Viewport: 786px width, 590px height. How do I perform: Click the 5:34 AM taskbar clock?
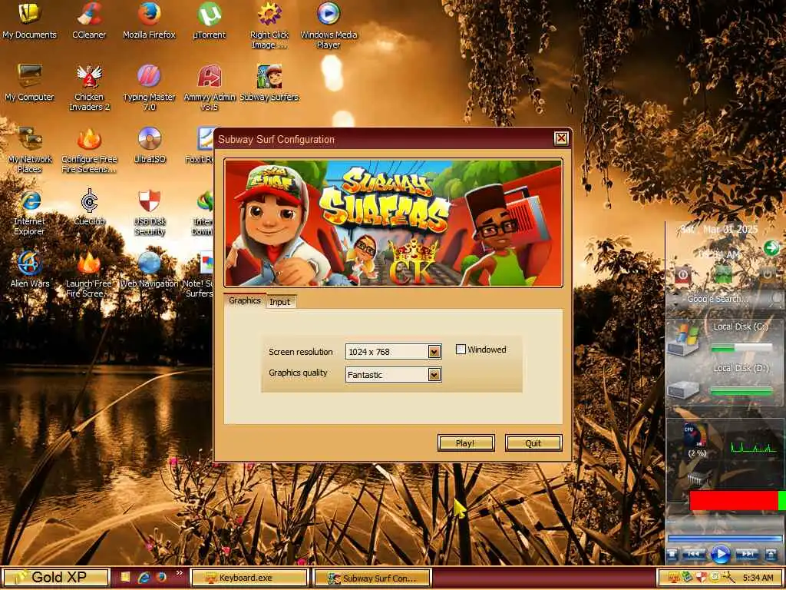[758, 578]
